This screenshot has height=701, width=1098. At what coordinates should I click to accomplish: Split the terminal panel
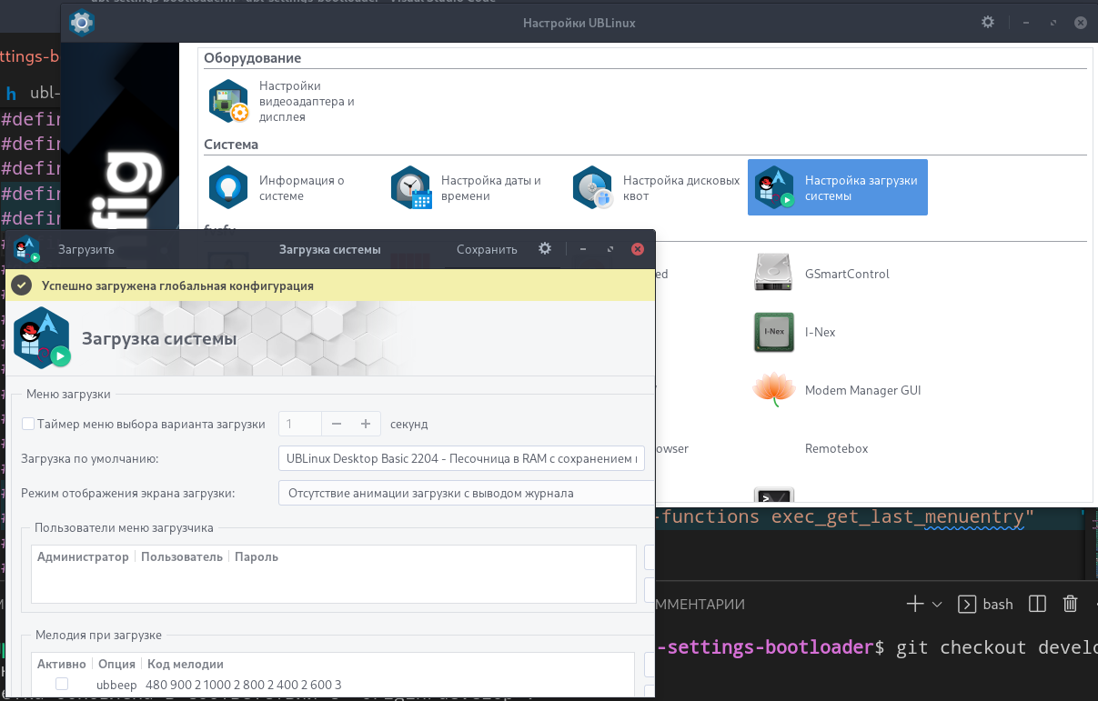(x=1037, y=605)
